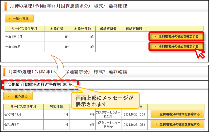209x132 pixels.
Task: Click arrow icon in top 一覧へ戻る button
Action: (x=10, y=19)
